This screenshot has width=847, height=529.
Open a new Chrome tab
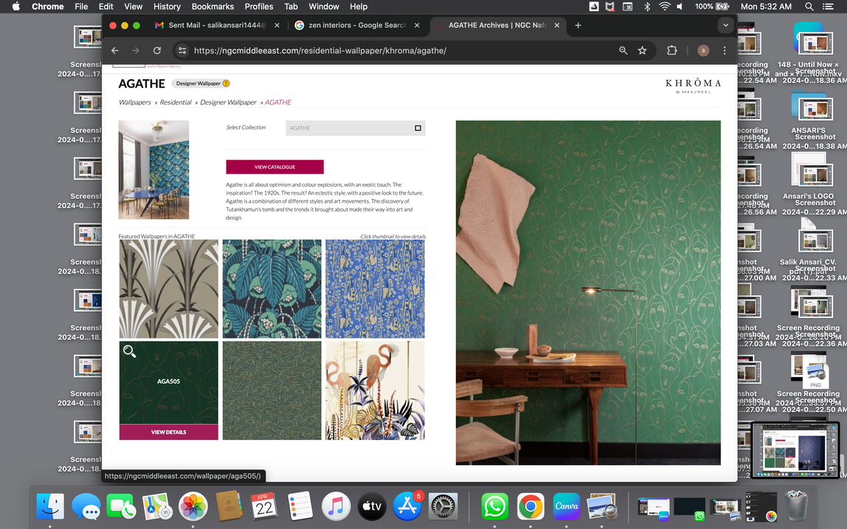coord(578,26)
